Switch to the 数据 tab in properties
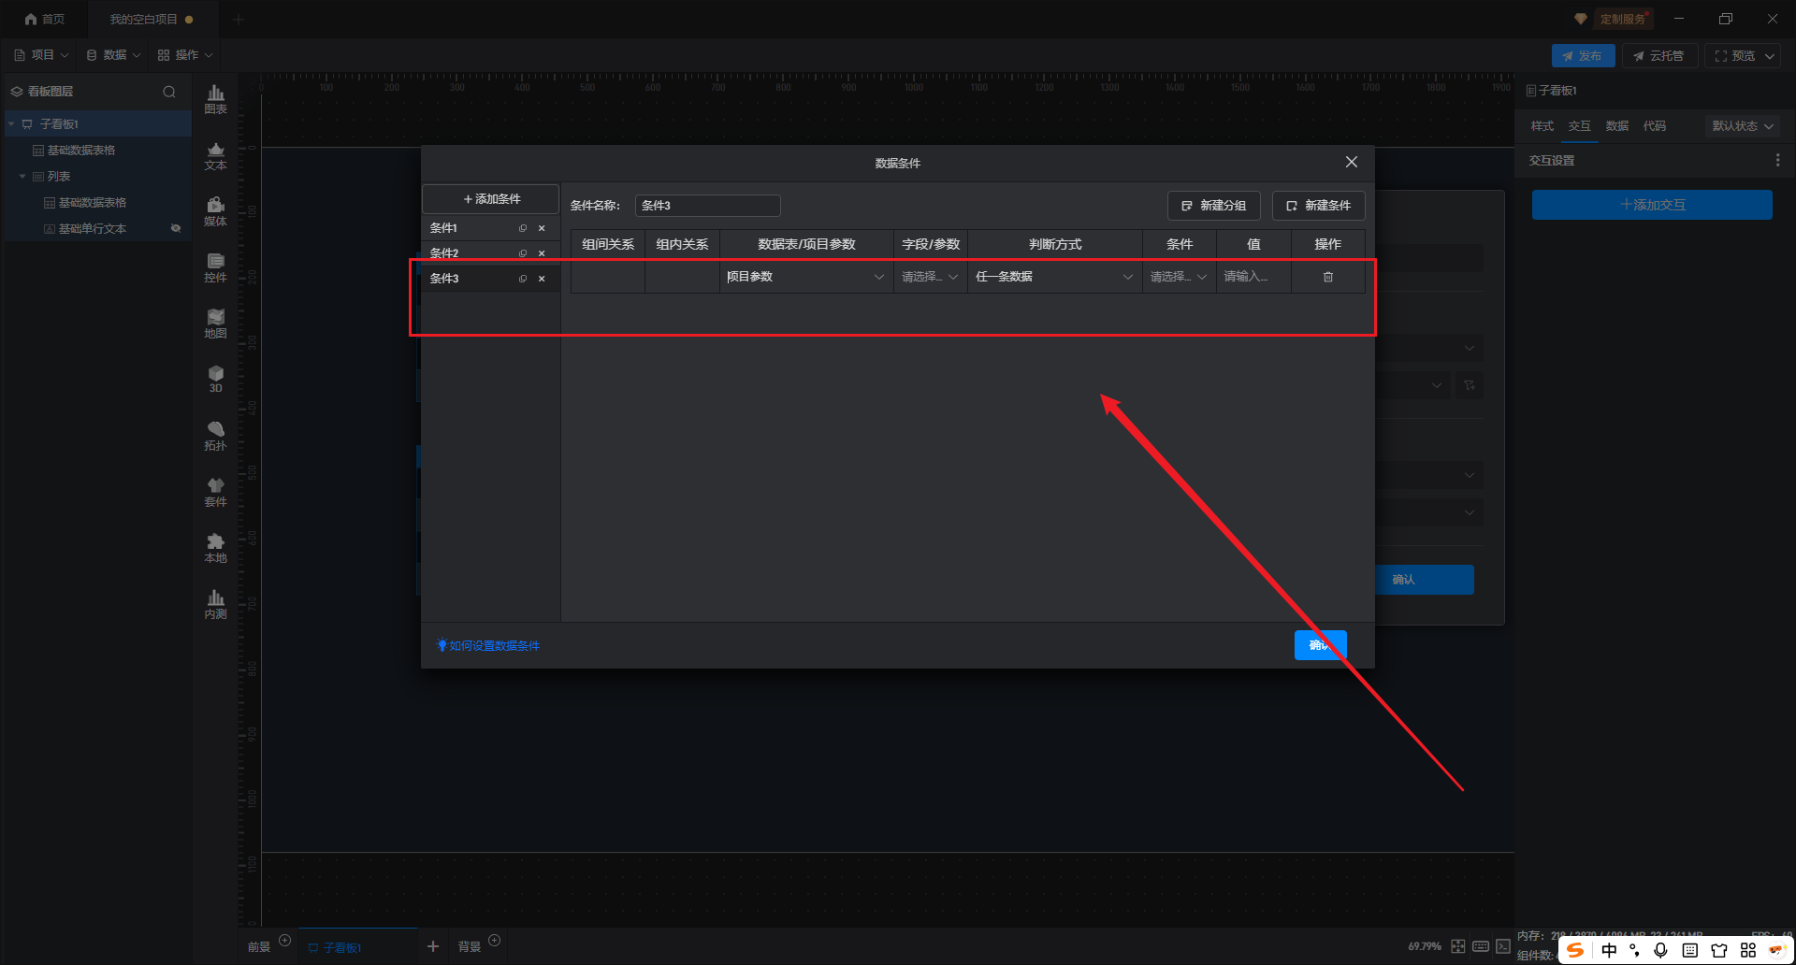Image resolution: width=1796 pixels, height=965 pixels. (x=1616, y=126)
